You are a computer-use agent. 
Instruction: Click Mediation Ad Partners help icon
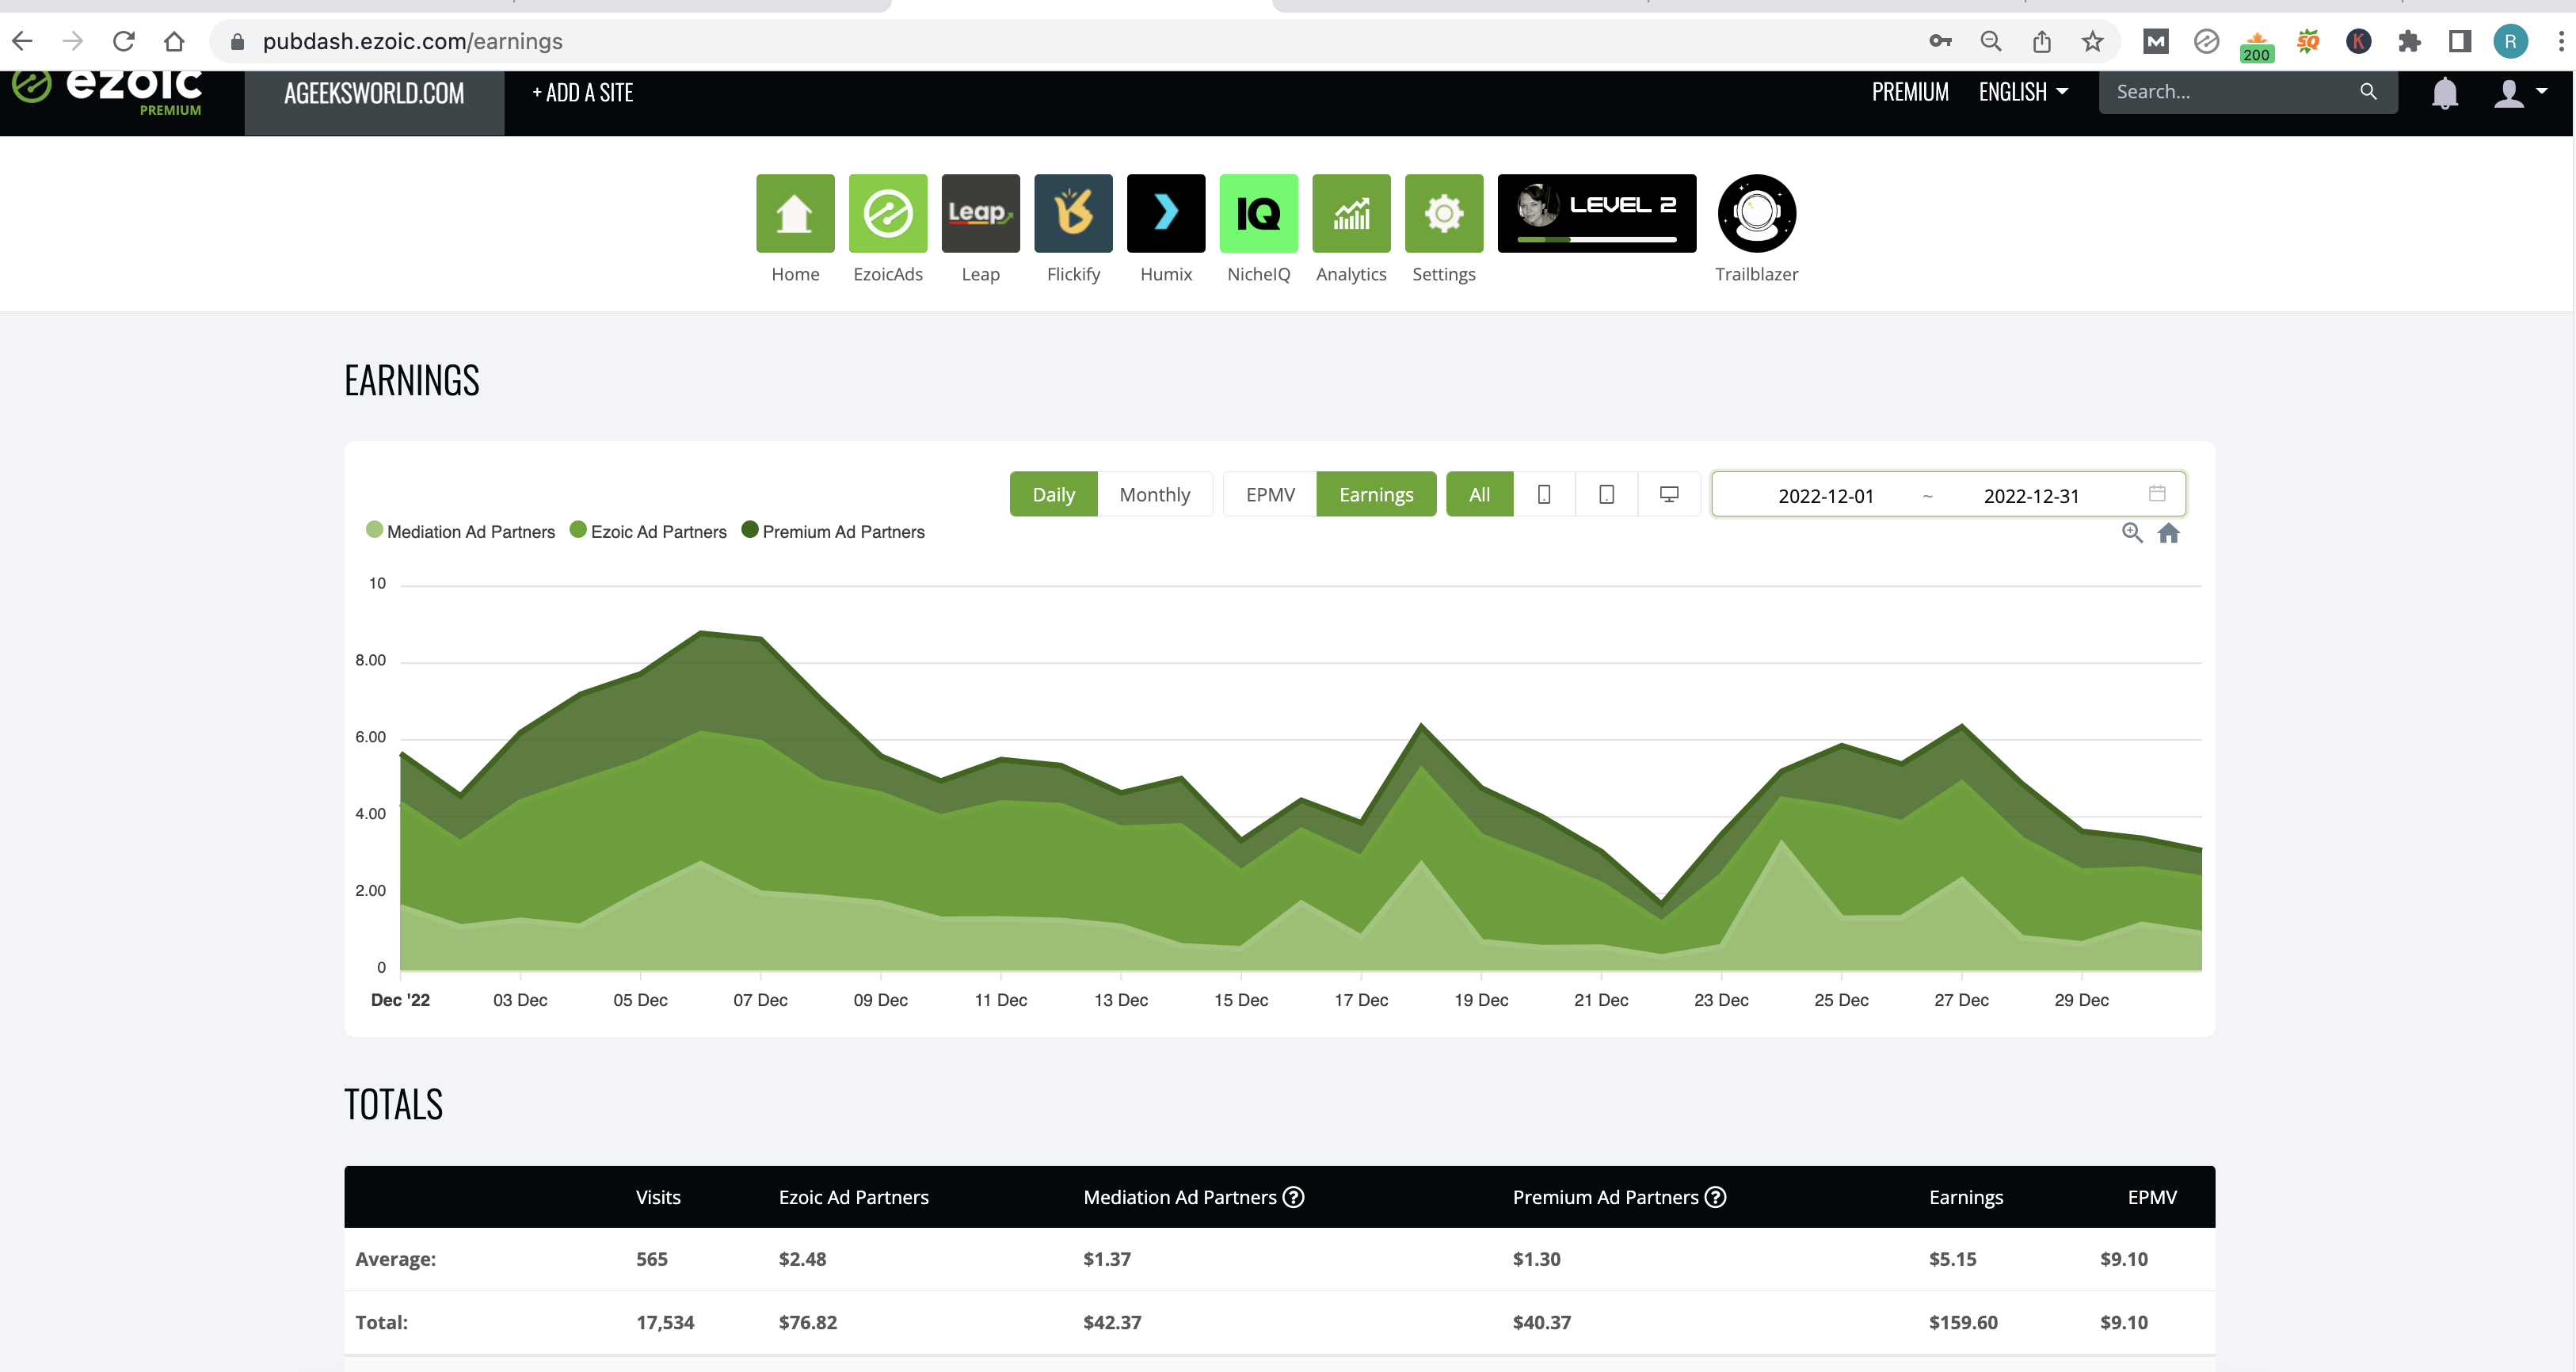[x=1293, y=1197]
